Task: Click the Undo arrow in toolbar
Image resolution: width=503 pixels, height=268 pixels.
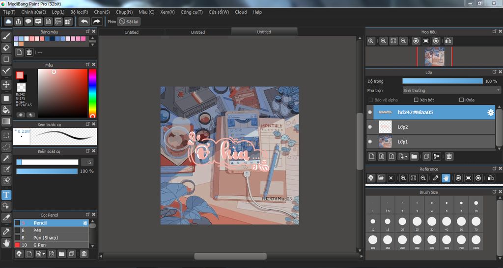Action: coord(84,22)
